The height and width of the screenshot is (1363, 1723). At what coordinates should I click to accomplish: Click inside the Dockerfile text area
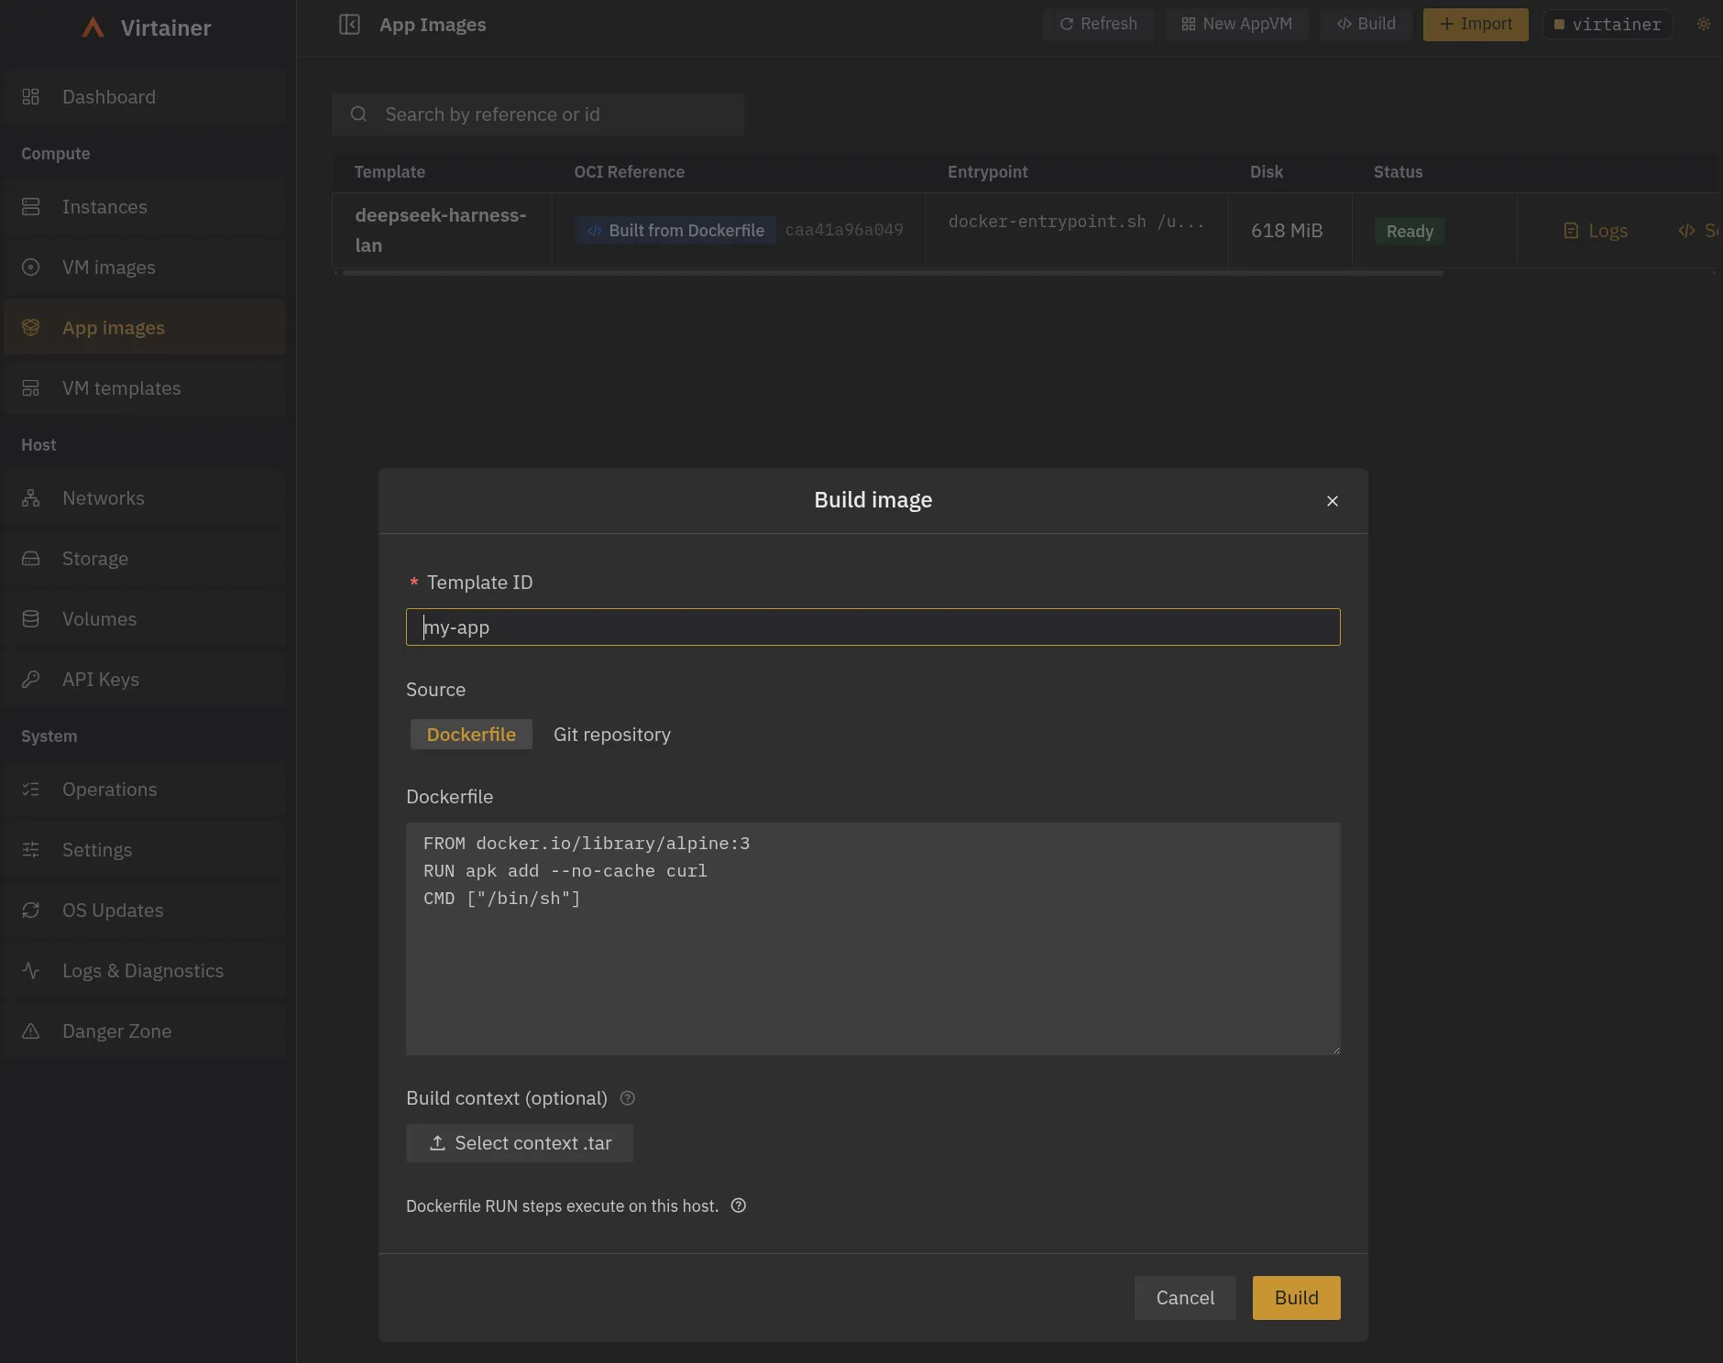pos(873,939)
